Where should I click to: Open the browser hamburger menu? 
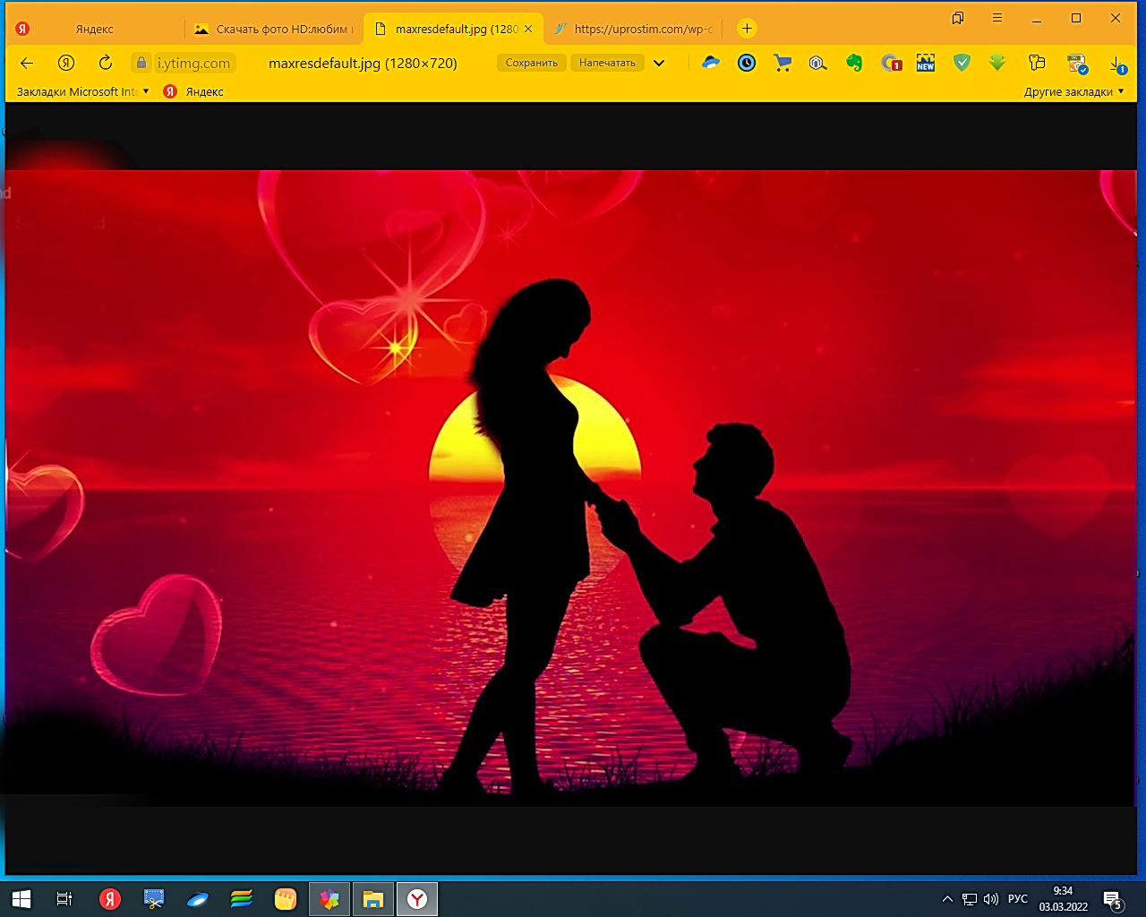coord(997,18)
